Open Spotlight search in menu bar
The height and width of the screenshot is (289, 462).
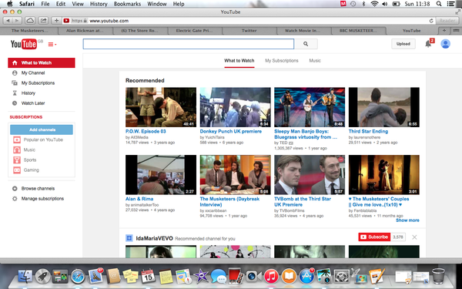(x=439, y=4)
